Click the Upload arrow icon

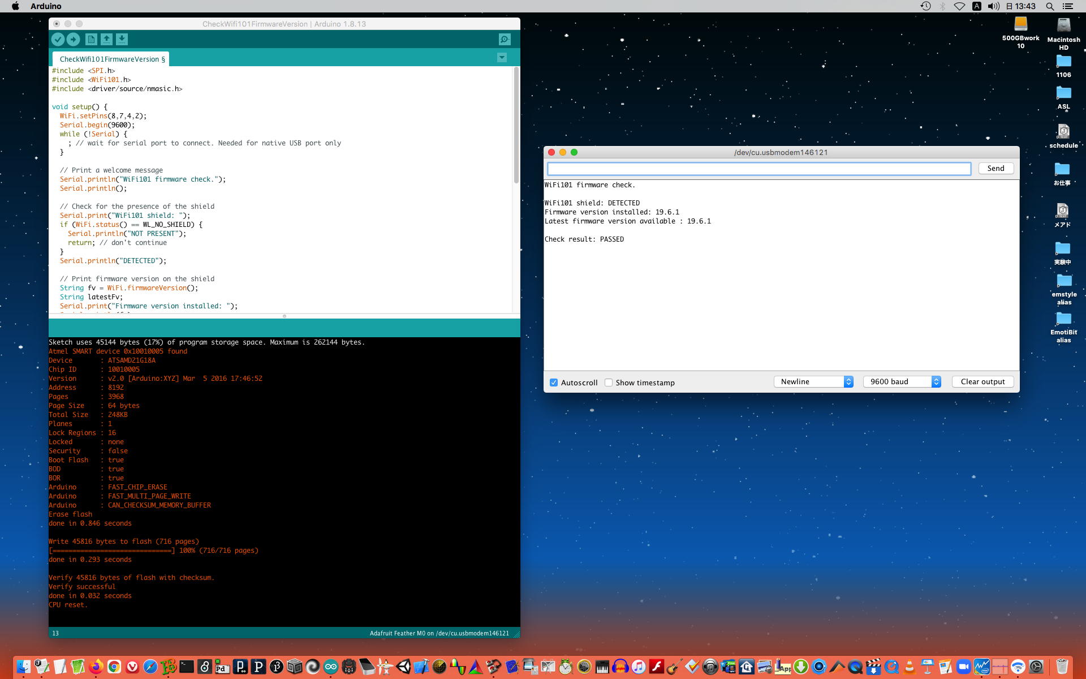[x=74, y=39]
